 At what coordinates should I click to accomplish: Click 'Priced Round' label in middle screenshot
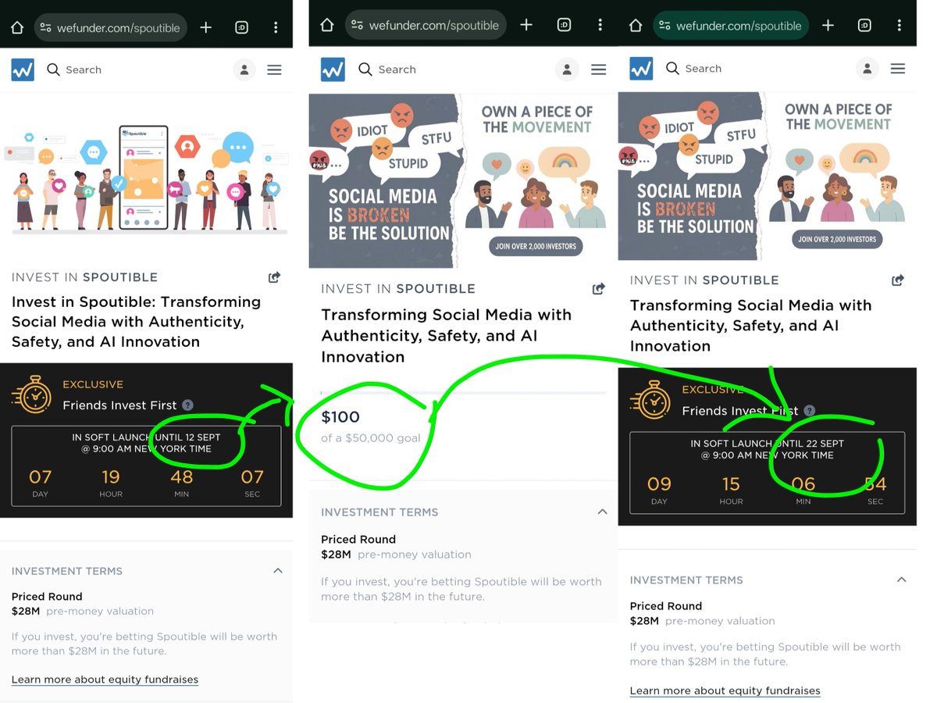pos(358,539)
